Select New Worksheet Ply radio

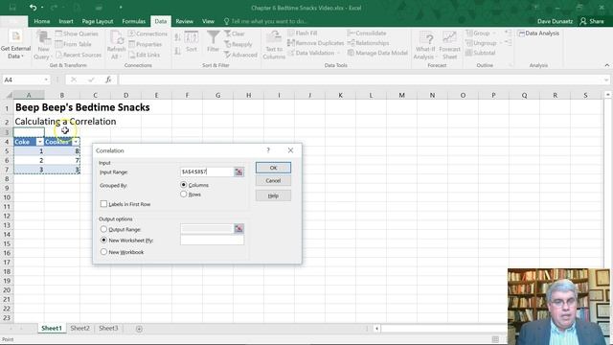[103, 240]
